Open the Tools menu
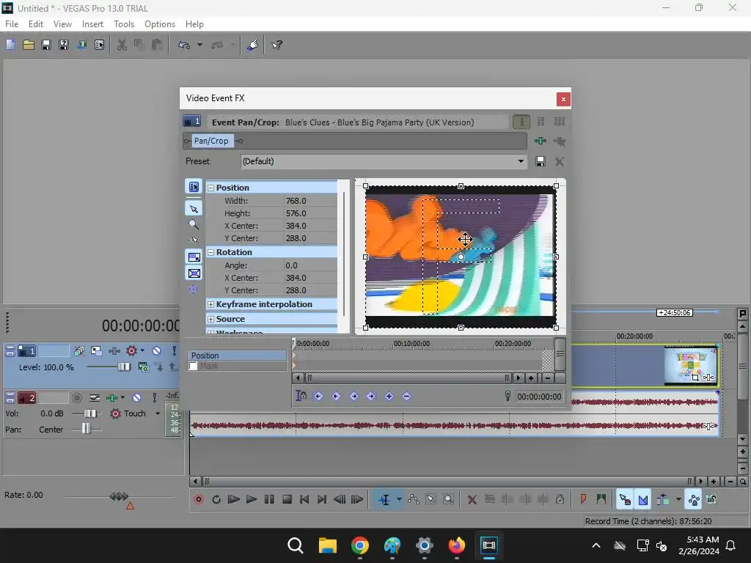This screenshot has width=751, height=563. [123, 24]
